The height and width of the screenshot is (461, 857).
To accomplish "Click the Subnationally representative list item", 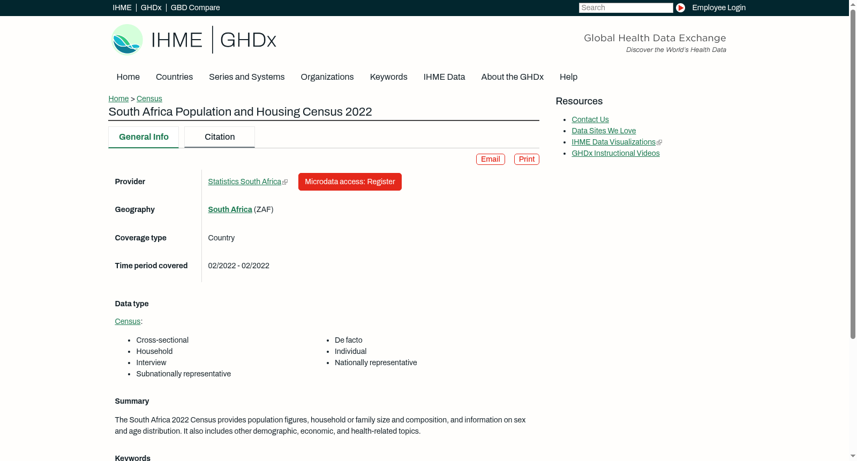I will [184, 374].
